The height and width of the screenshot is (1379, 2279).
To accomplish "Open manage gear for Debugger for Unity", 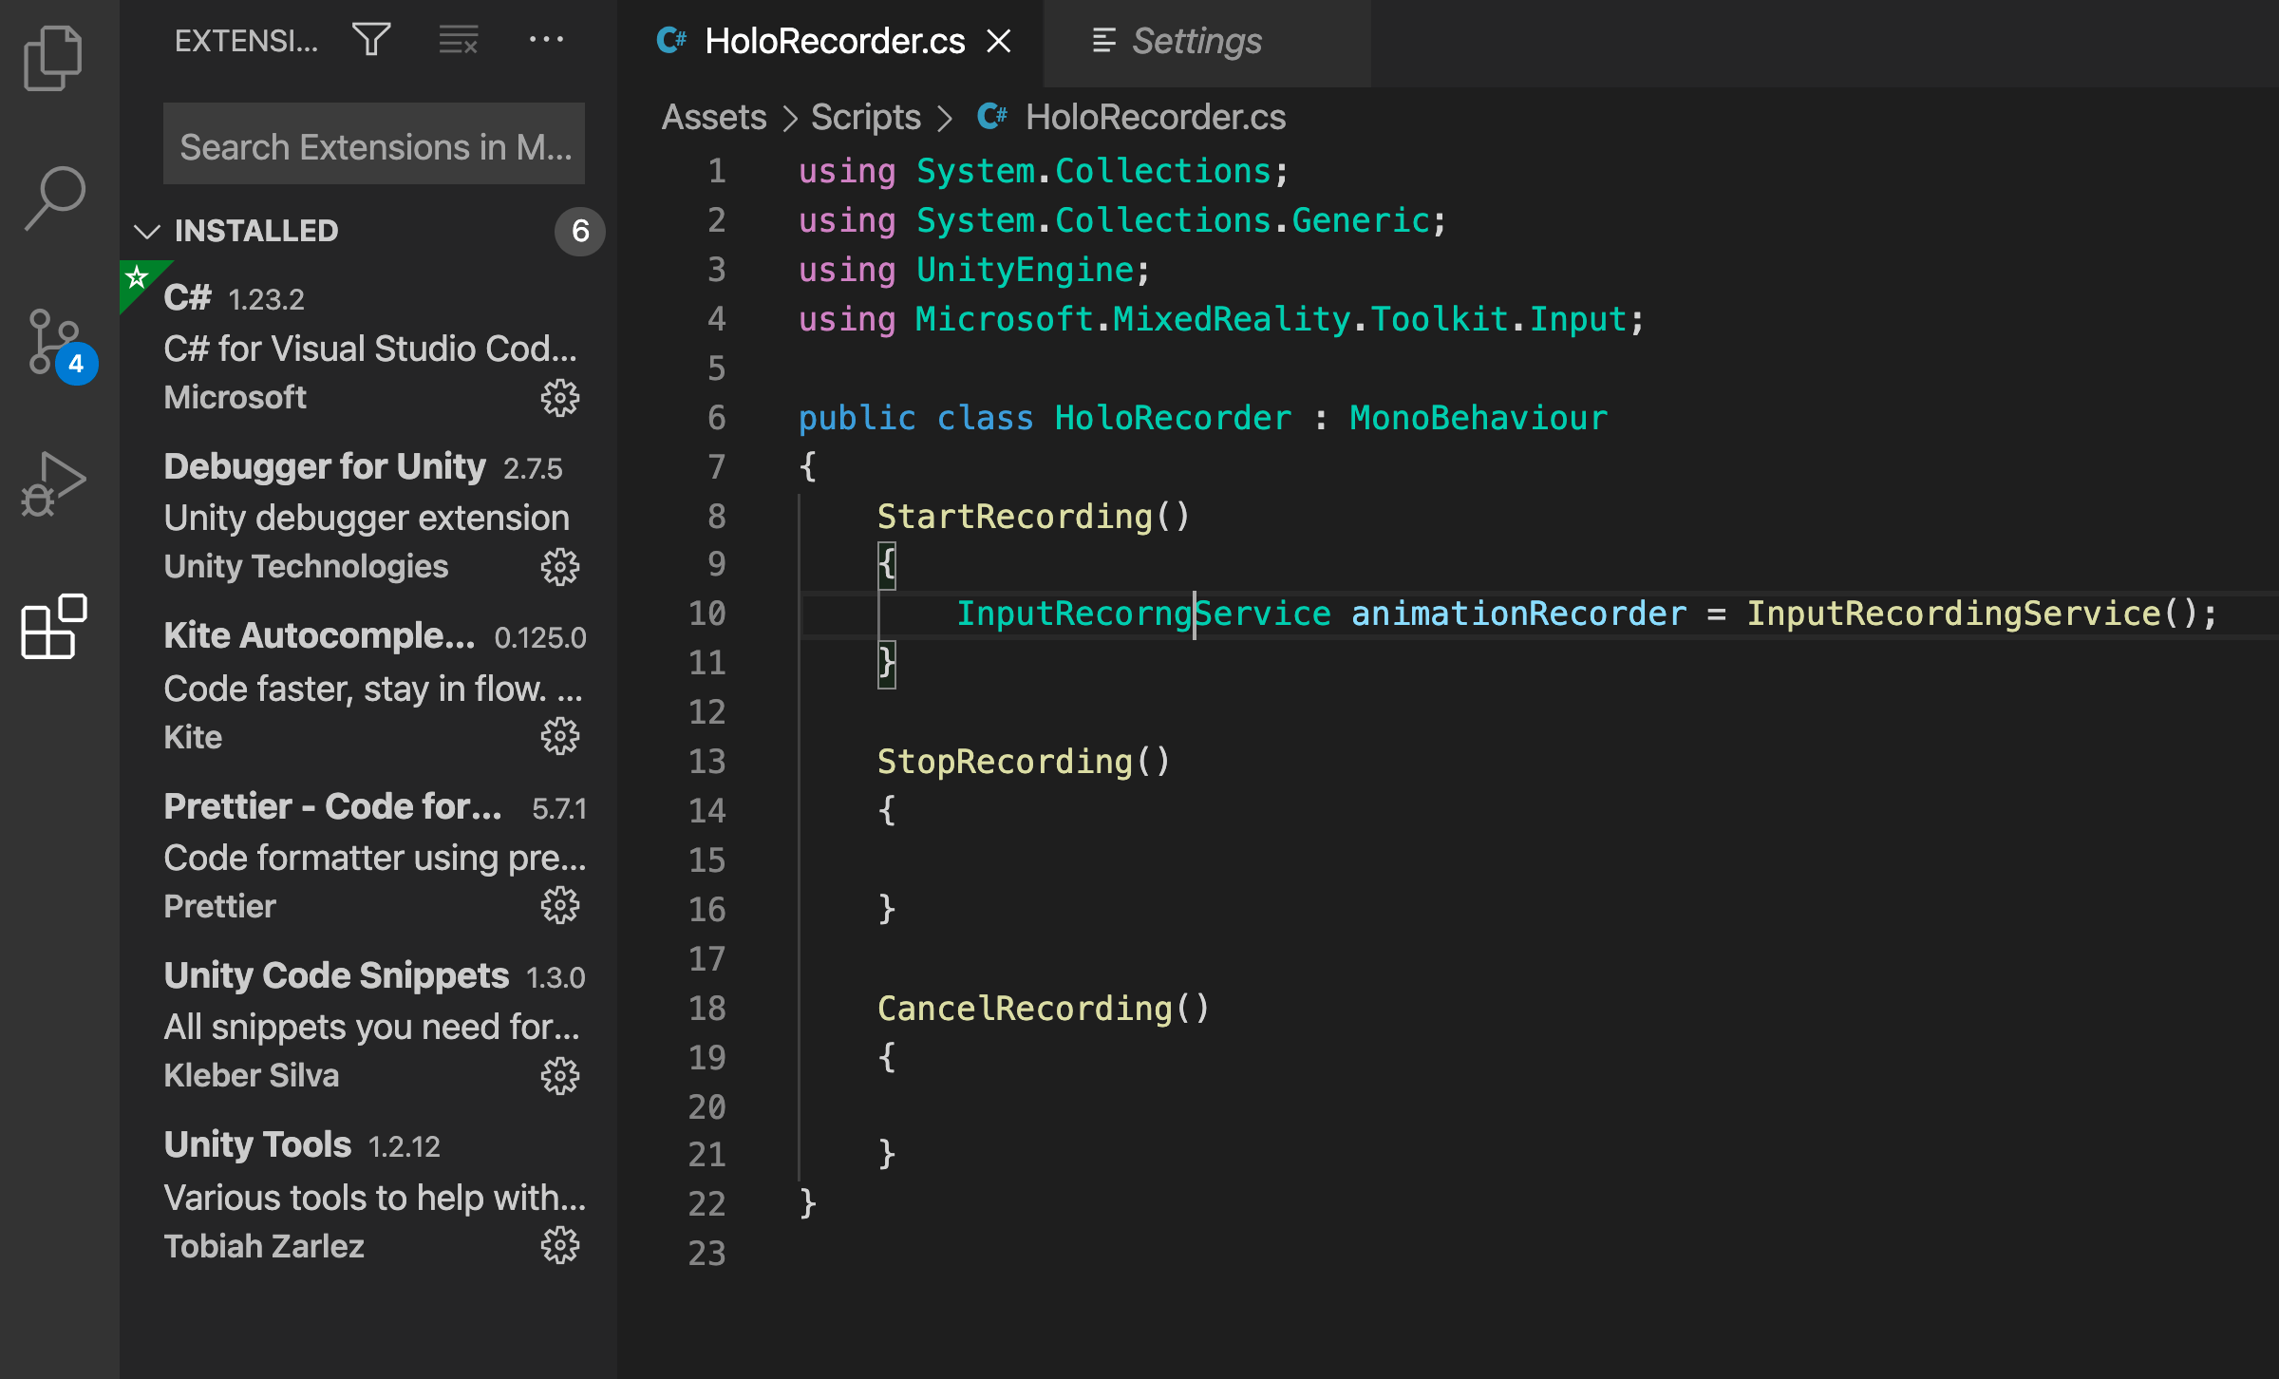I will tap(559, 567).
